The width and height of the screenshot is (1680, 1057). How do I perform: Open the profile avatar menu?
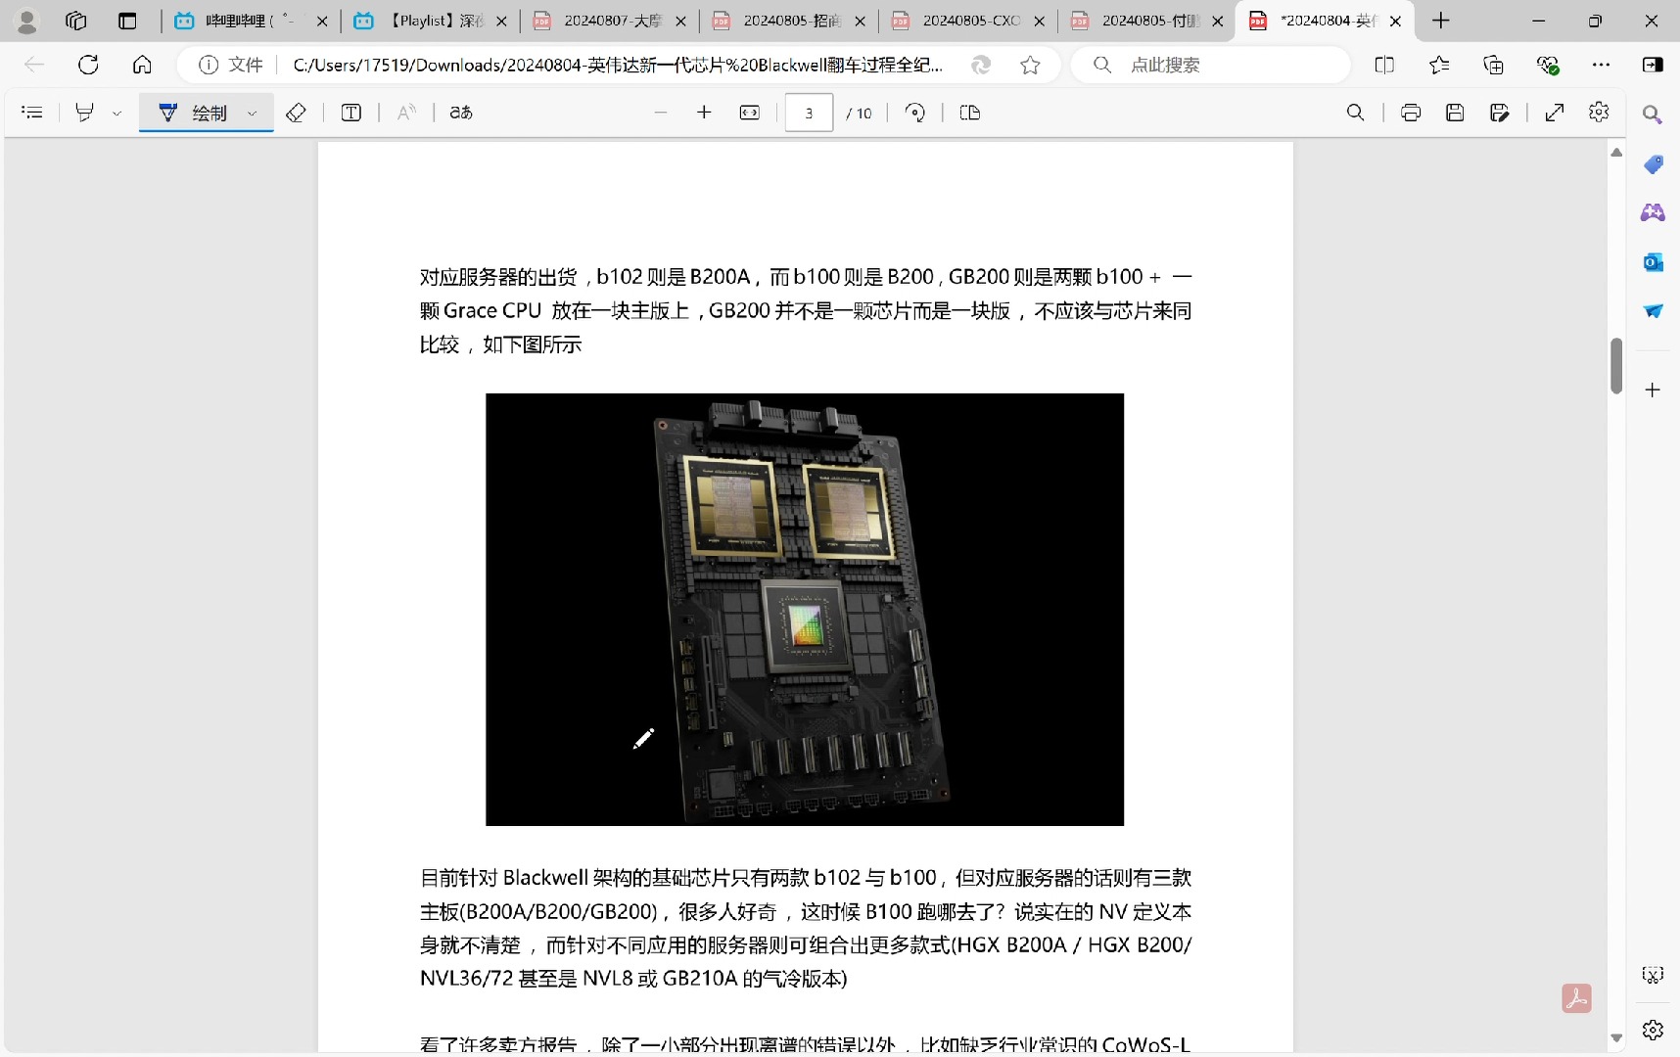27,21
